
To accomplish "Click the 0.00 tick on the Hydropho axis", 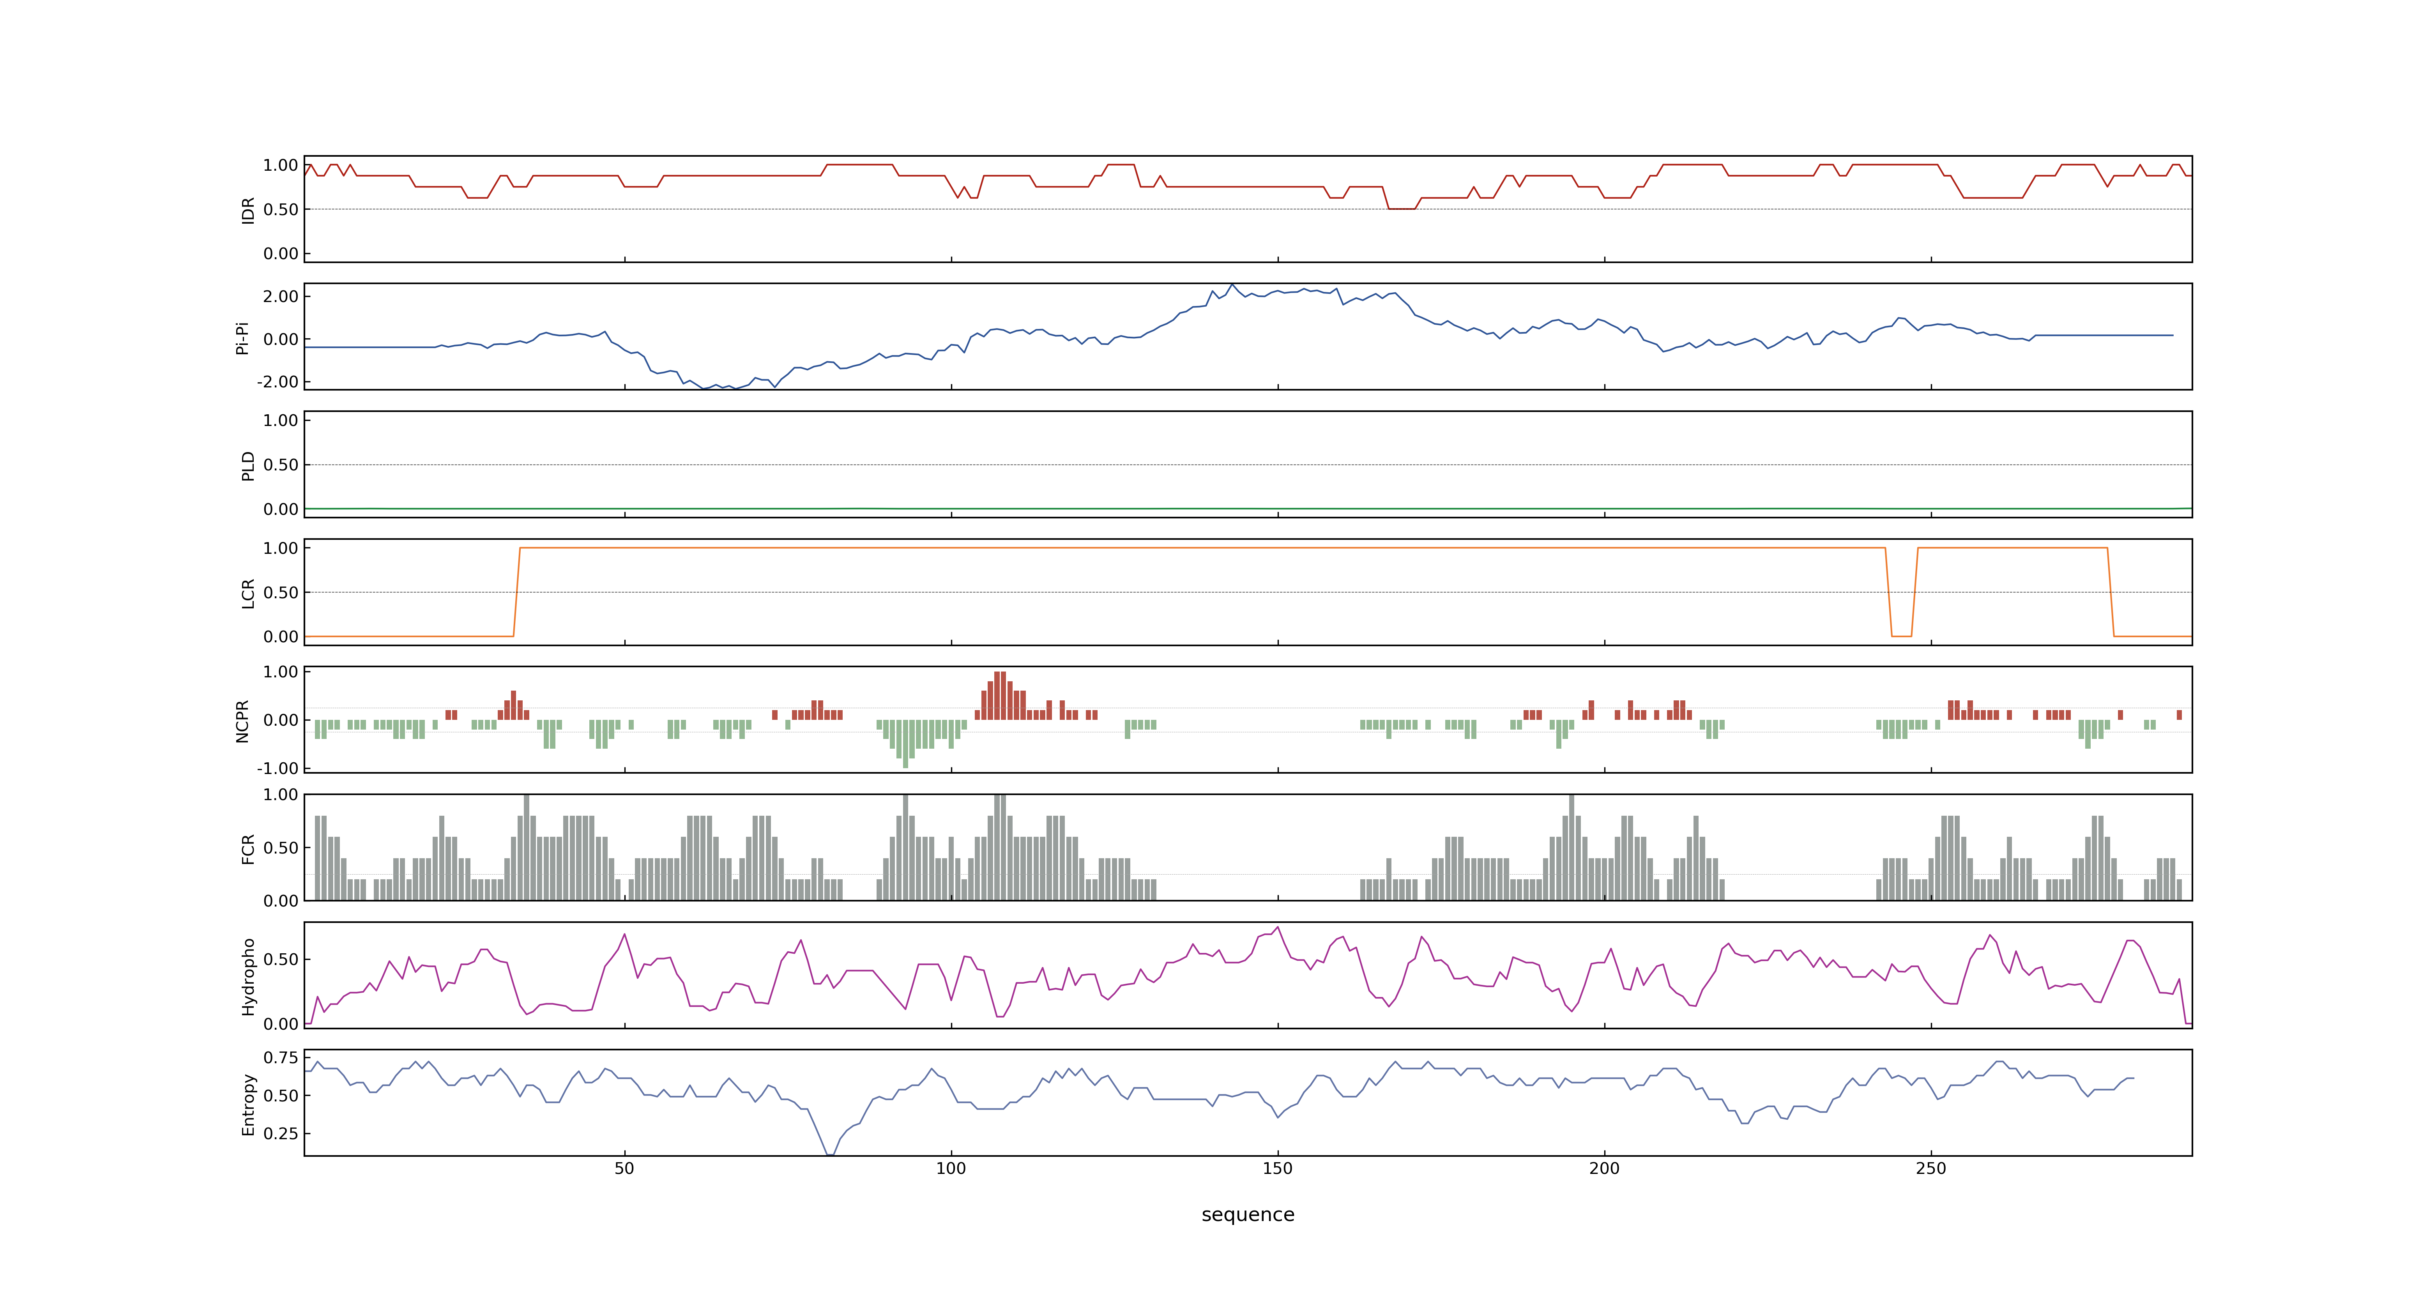I will click(281, 1024).
